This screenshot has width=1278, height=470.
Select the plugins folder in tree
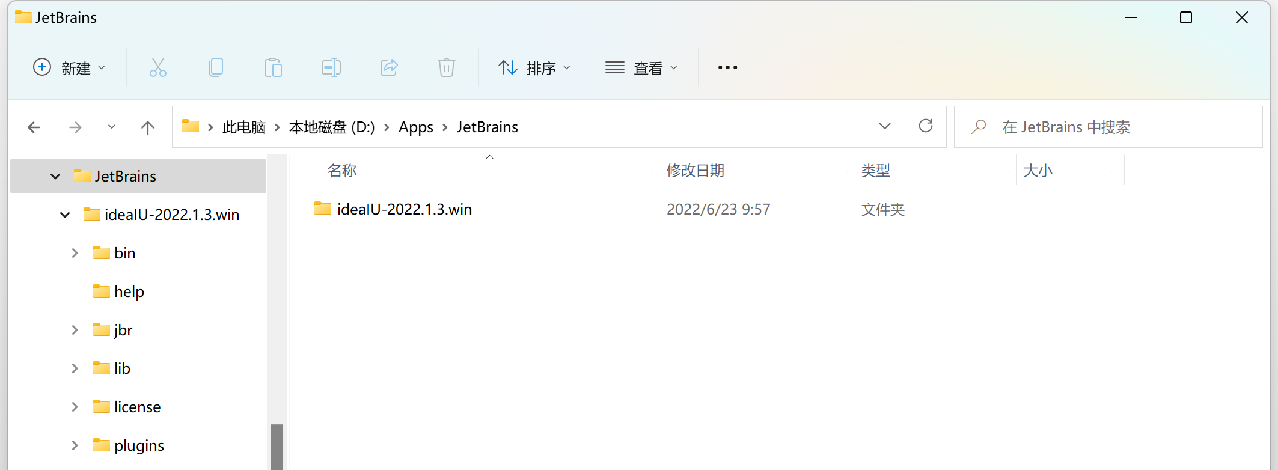pos(129,445)
